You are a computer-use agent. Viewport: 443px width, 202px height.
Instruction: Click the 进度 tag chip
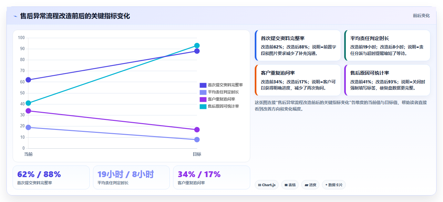coord(310,185)
